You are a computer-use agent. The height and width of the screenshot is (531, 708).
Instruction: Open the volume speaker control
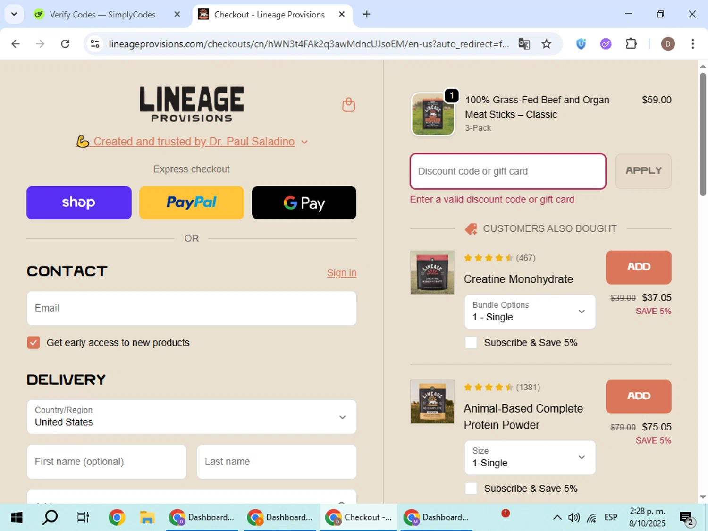tap(574, 517)
